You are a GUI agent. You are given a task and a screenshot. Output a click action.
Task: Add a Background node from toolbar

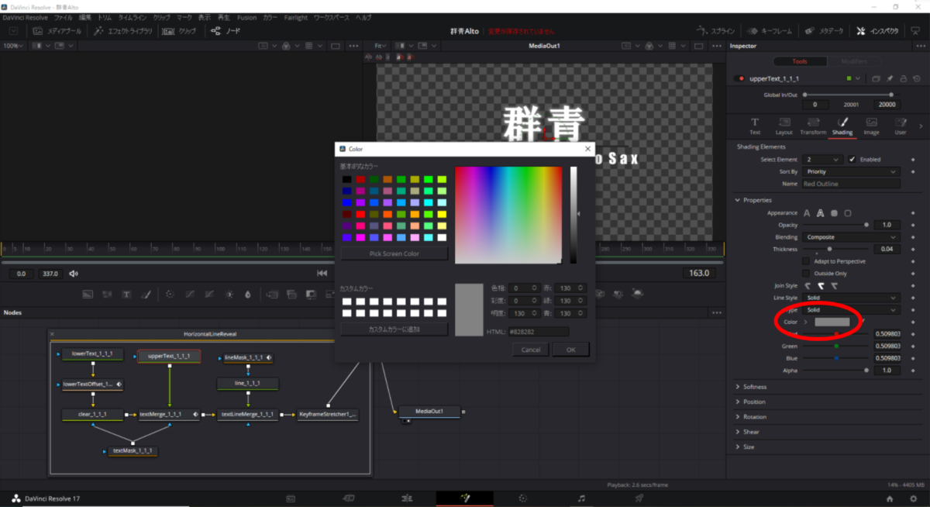point(88,295)
